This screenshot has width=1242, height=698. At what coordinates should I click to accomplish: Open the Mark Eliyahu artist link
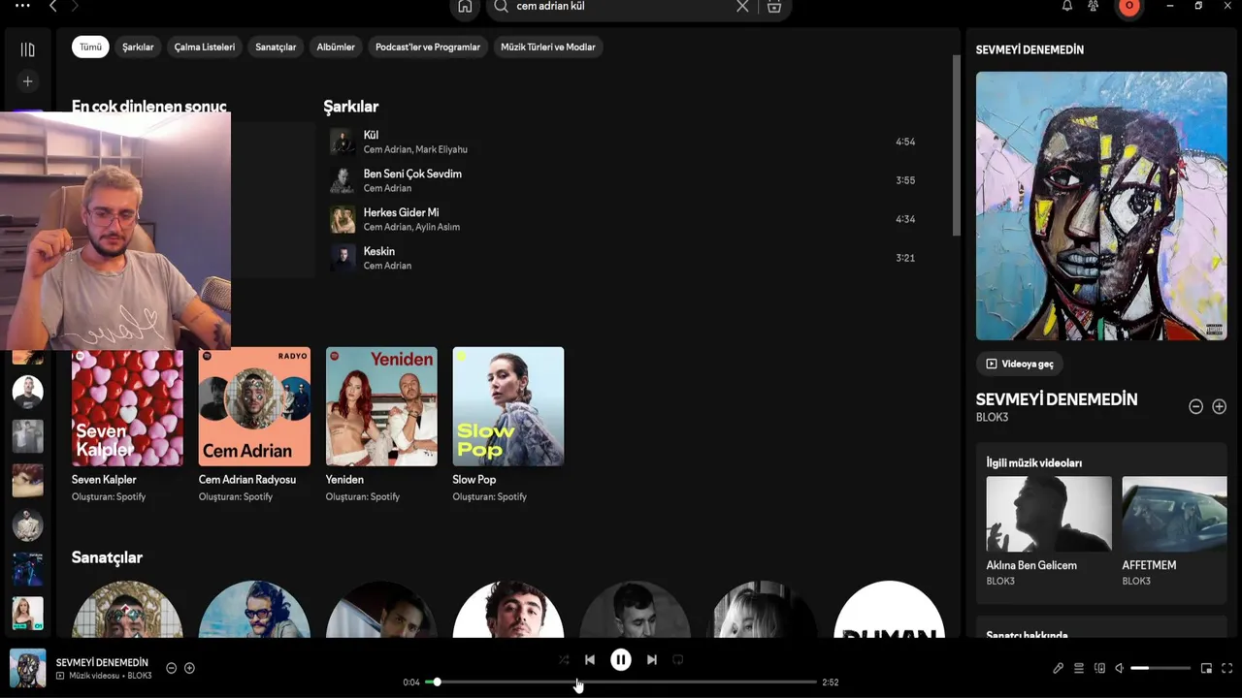click(x=441, y=149)
